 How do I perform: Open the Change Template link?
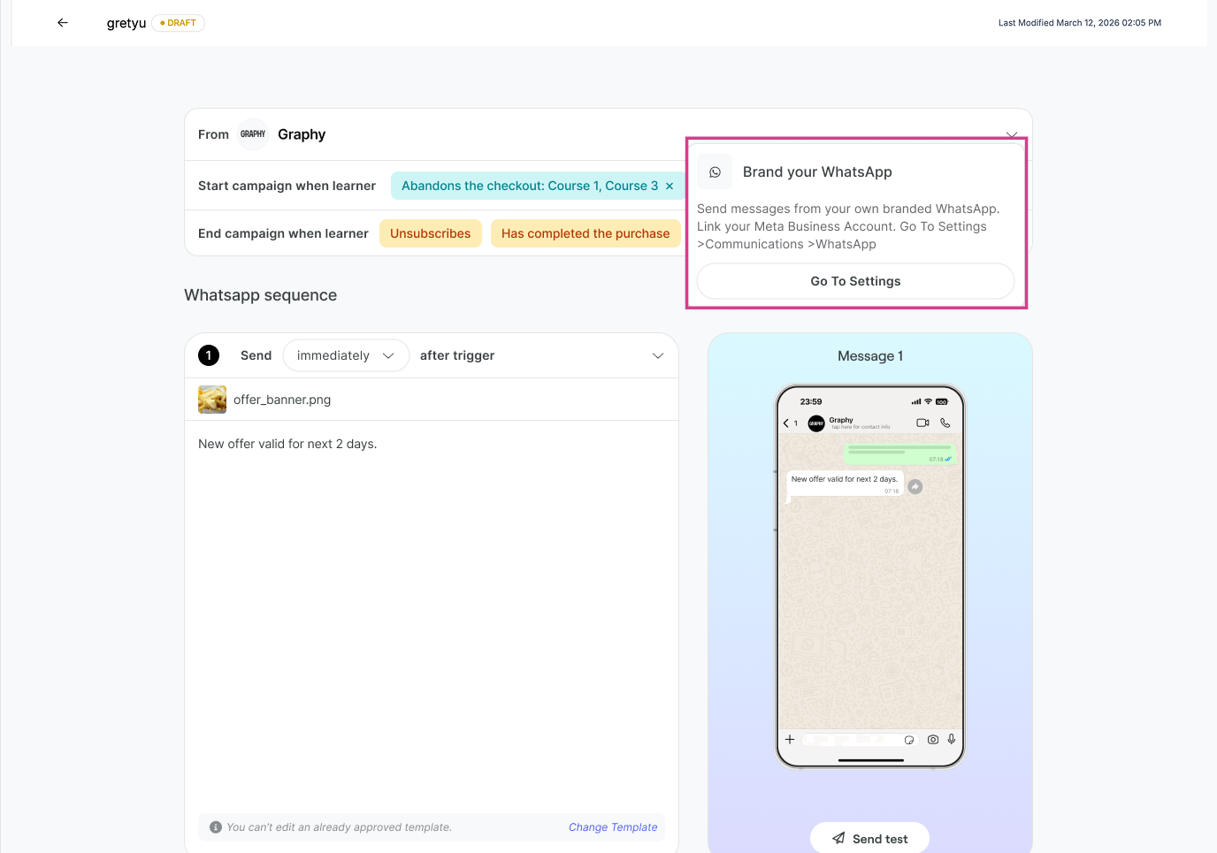click(613, 827)
